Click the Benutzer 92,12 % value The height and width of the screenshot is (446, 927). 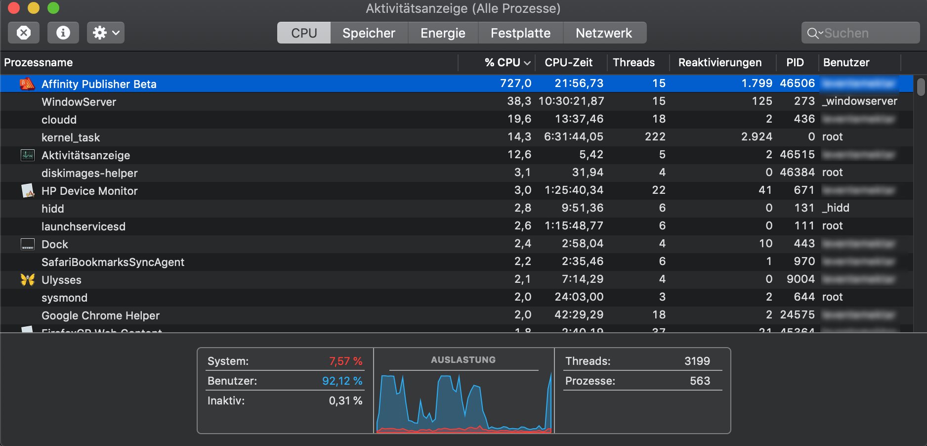342,381
